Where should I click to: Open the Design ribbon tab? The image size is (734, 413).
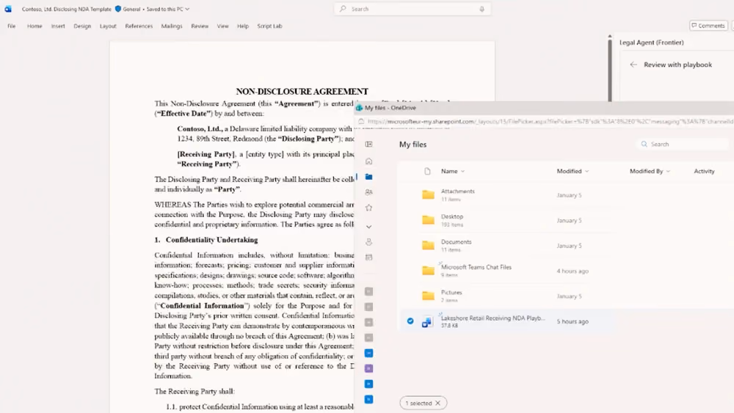[82, 26]
